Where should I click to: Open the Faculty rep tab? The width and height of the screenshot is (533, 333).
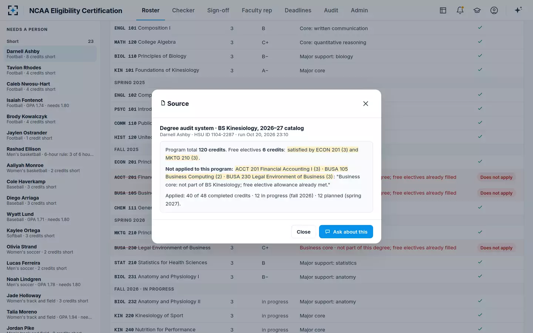pyautogui.click(x=257, y=10)
